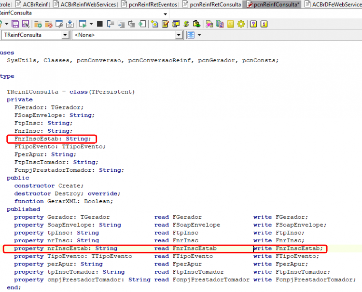Click the pink eraser with windows icon
362x292 pixels.
pyautogui.click(x=209, y=24)
